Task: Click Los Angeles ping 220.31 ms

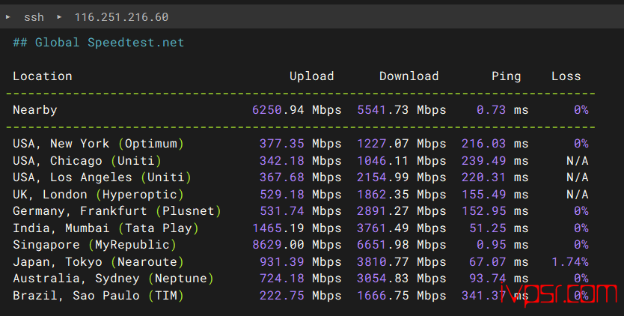Action: pyautogui.click(x=495, y=177)
